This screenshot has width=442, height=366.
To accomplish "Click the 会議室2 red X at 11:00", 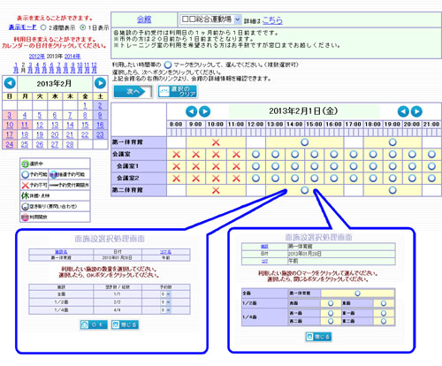I will tap(236, 179).
